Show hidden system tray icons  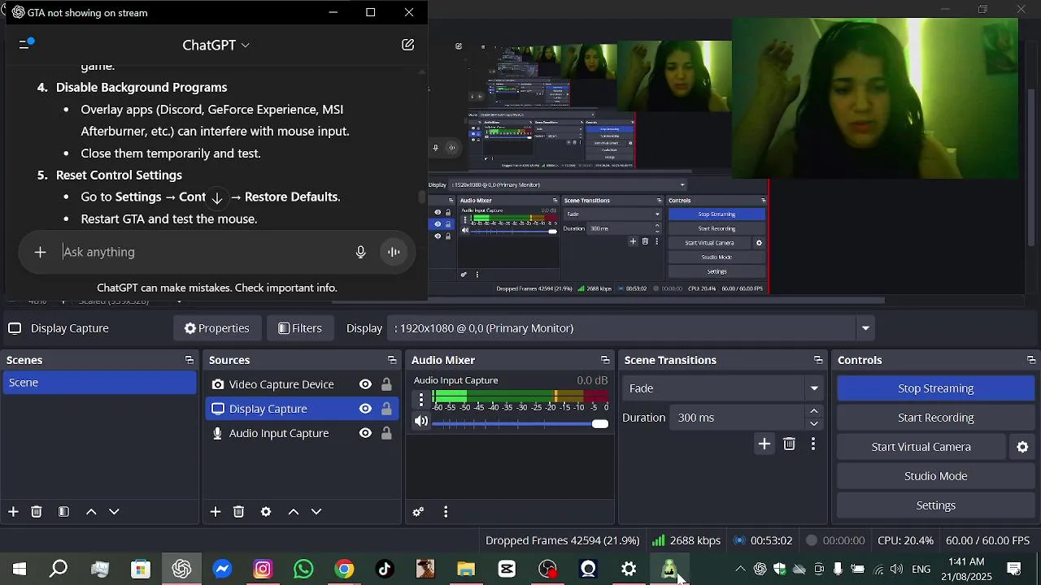(x=739, y=570)
